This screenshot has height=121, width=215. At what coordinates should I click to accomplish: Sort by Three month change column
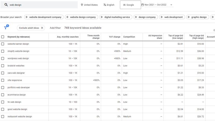coord(93,37)
